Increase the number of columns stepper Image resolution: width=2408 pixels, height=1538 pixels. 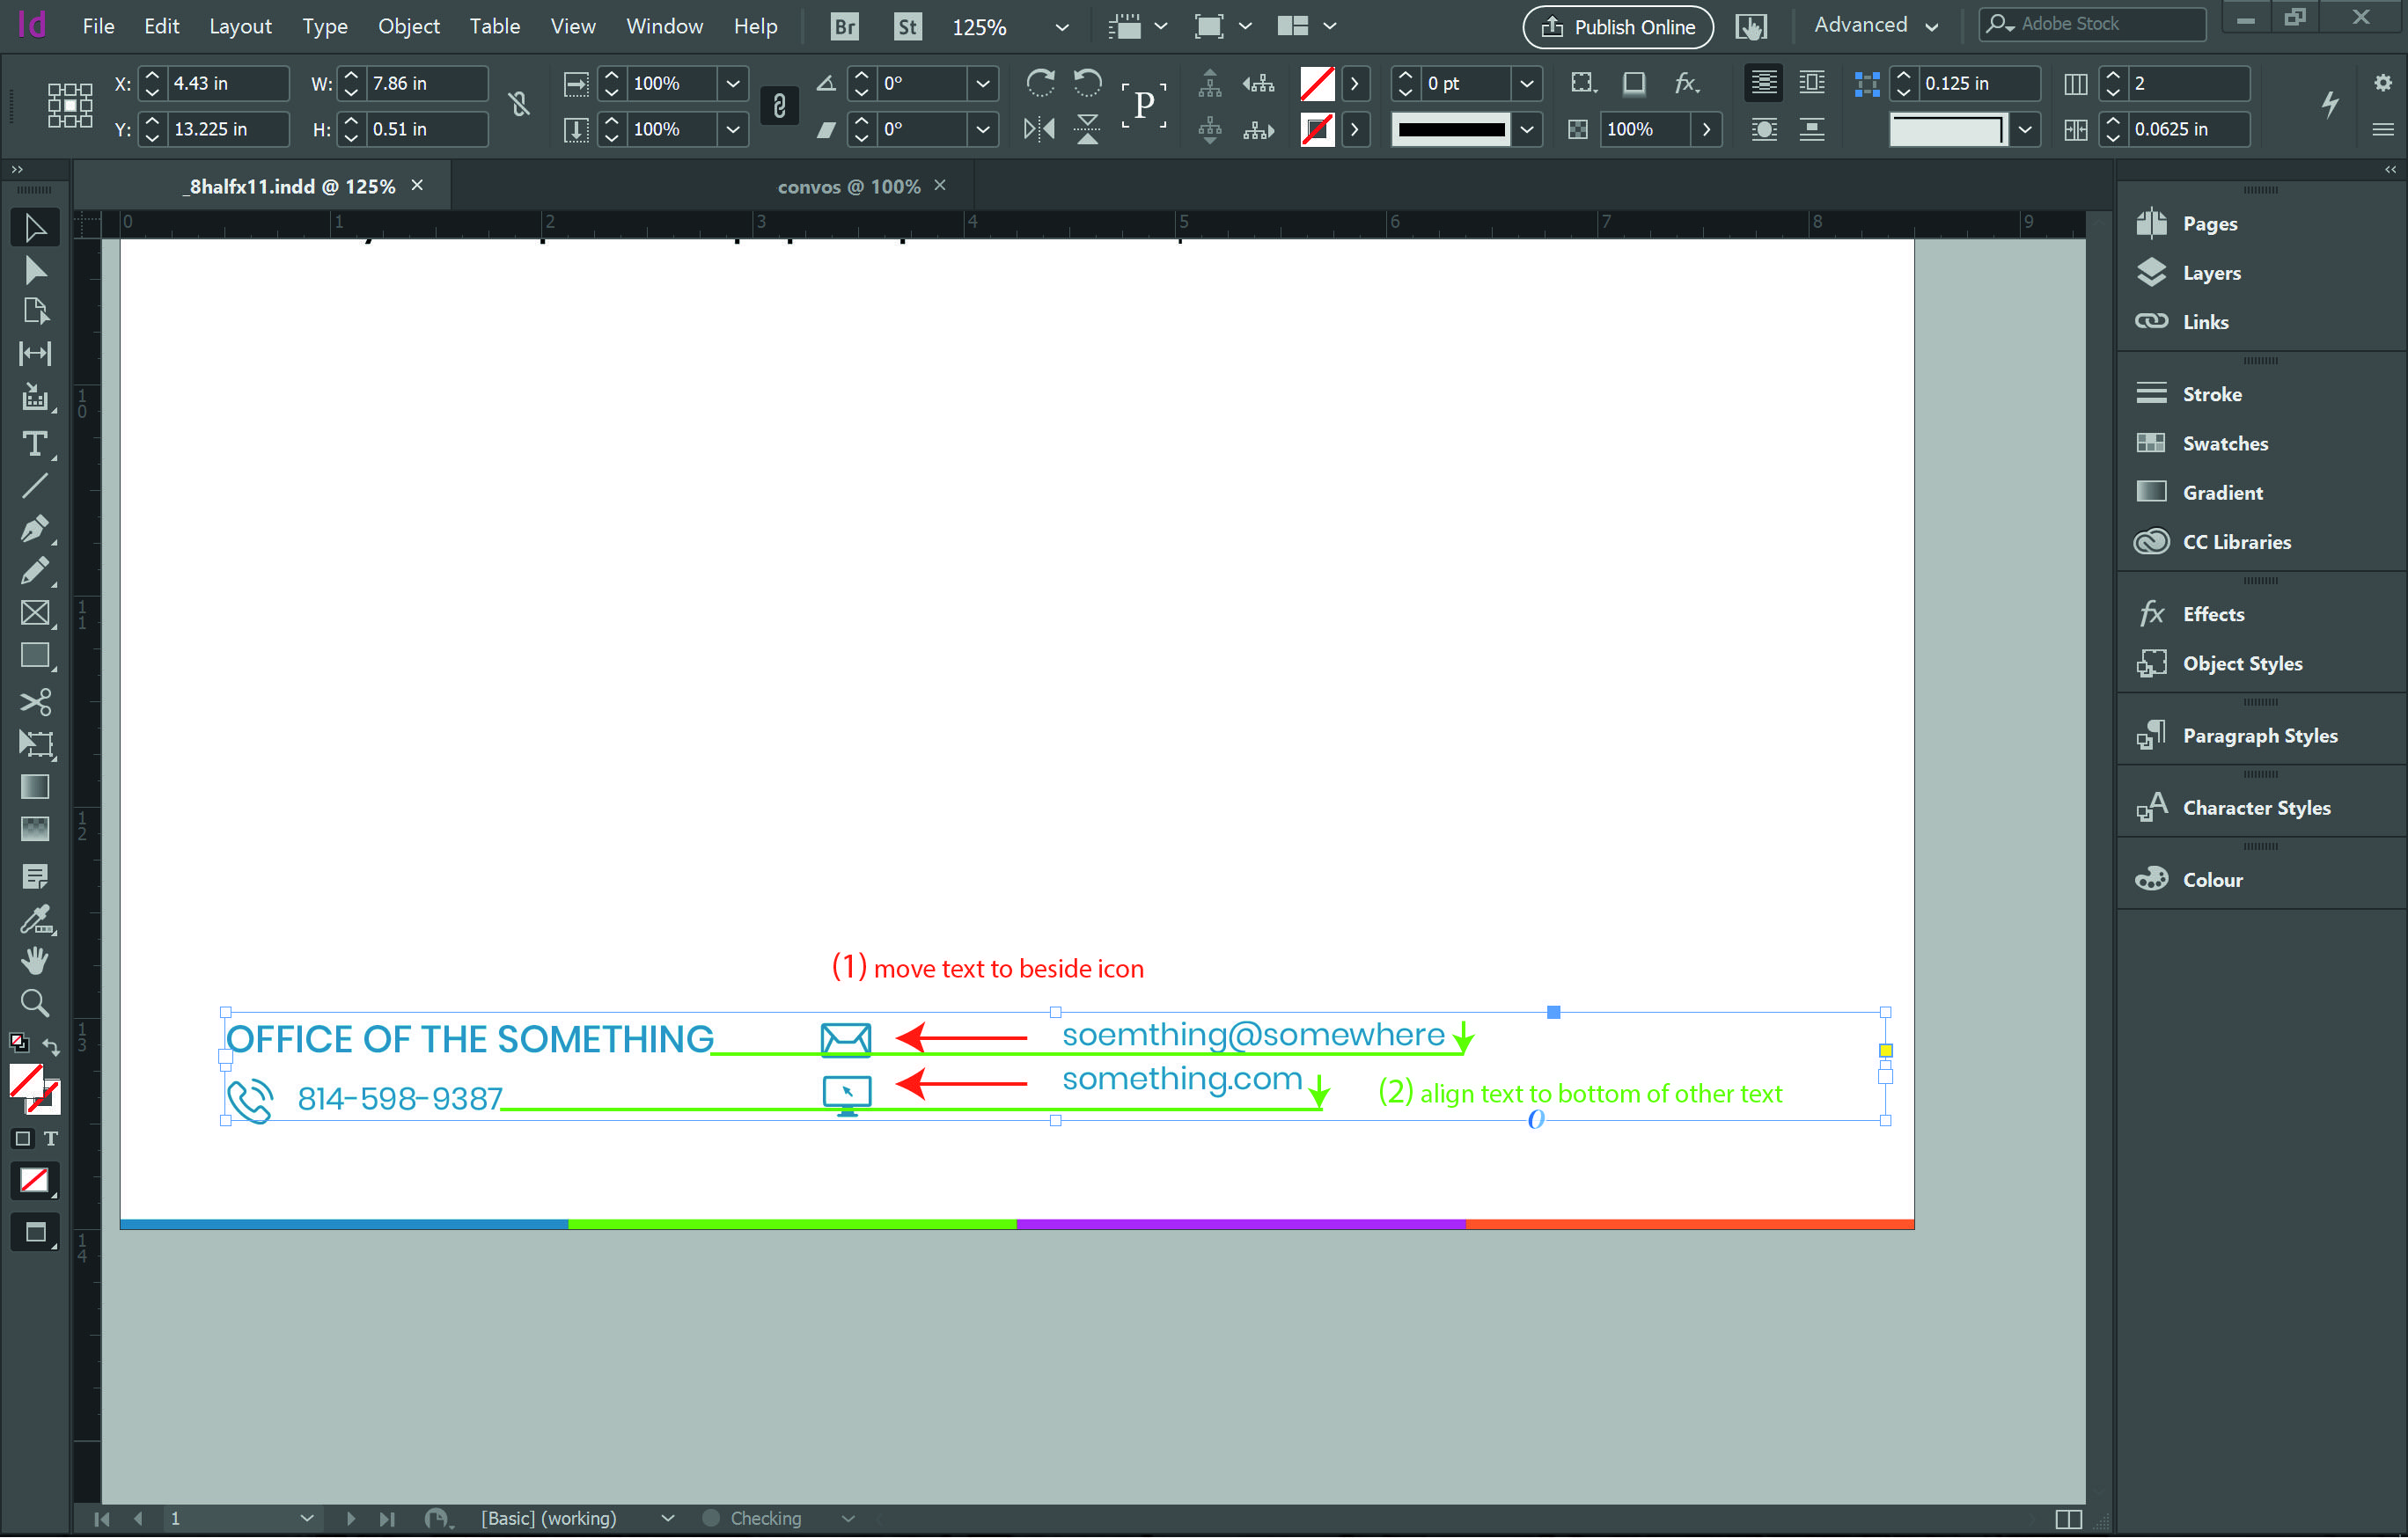tap(2112, 75)
